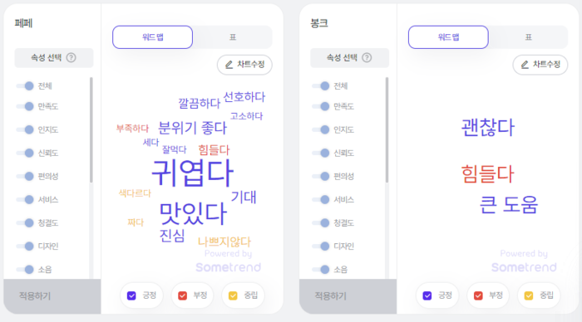Uncheck the 중립 checkbox in 페페 panel
582x322 pixels.
(x=233, y=295)
